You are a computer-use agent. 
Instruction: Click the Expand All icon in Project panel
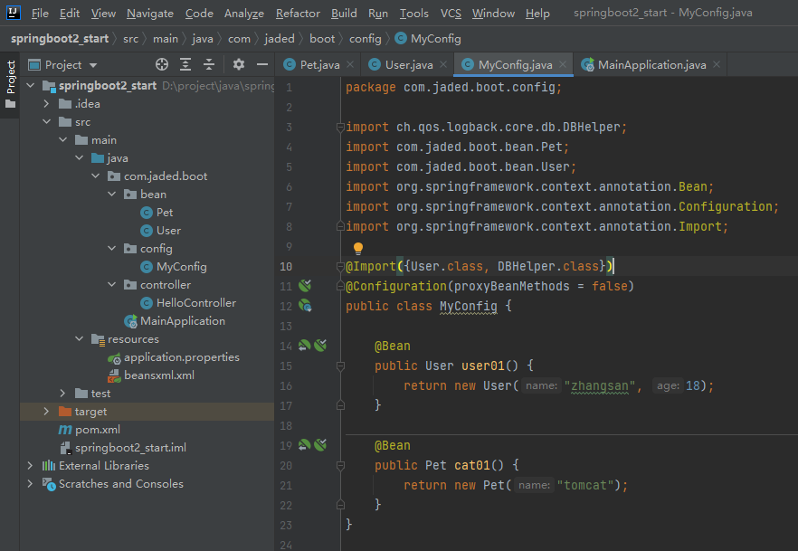185,64
